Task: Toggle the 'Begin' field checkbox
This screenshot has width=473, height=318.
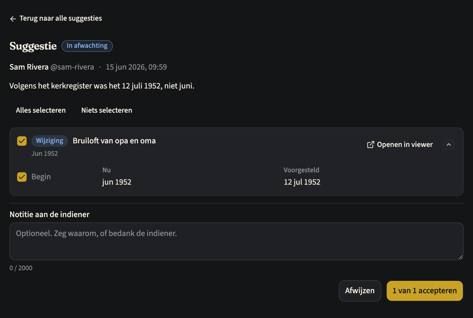Action: tap(22, 177)
